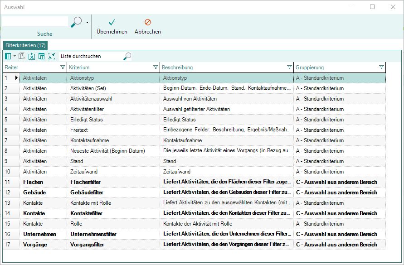
Task: Click description 'Kontakte der Aktivität mit Rolle'
Action: click(198, 224)
